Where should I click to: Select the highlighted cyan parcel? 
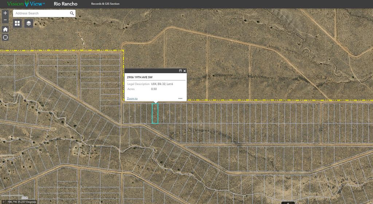[x=155, y=113]
